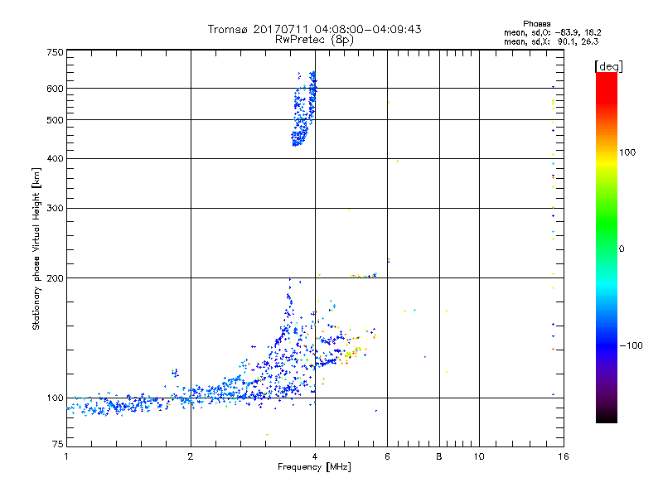Click the x-axis tick label "2"
The height and width of the screenshot is (497, 663).
pyautogui.click(x=191, y=456)
